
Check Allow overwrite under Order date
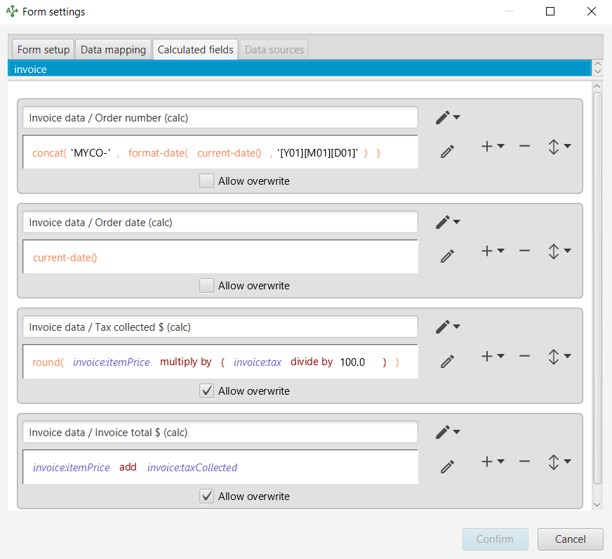tap(206, 286)
